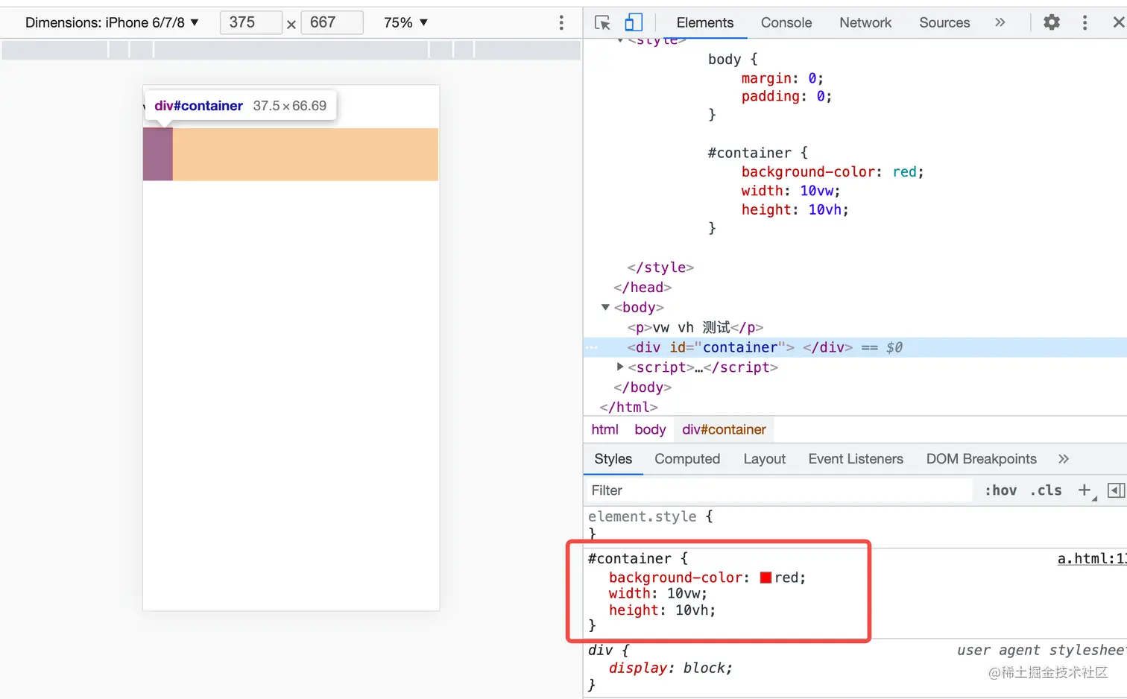Viewport: 1127px width, 699px height.
Task: Select the closing </head> tag row
Action: click(643, 287)
